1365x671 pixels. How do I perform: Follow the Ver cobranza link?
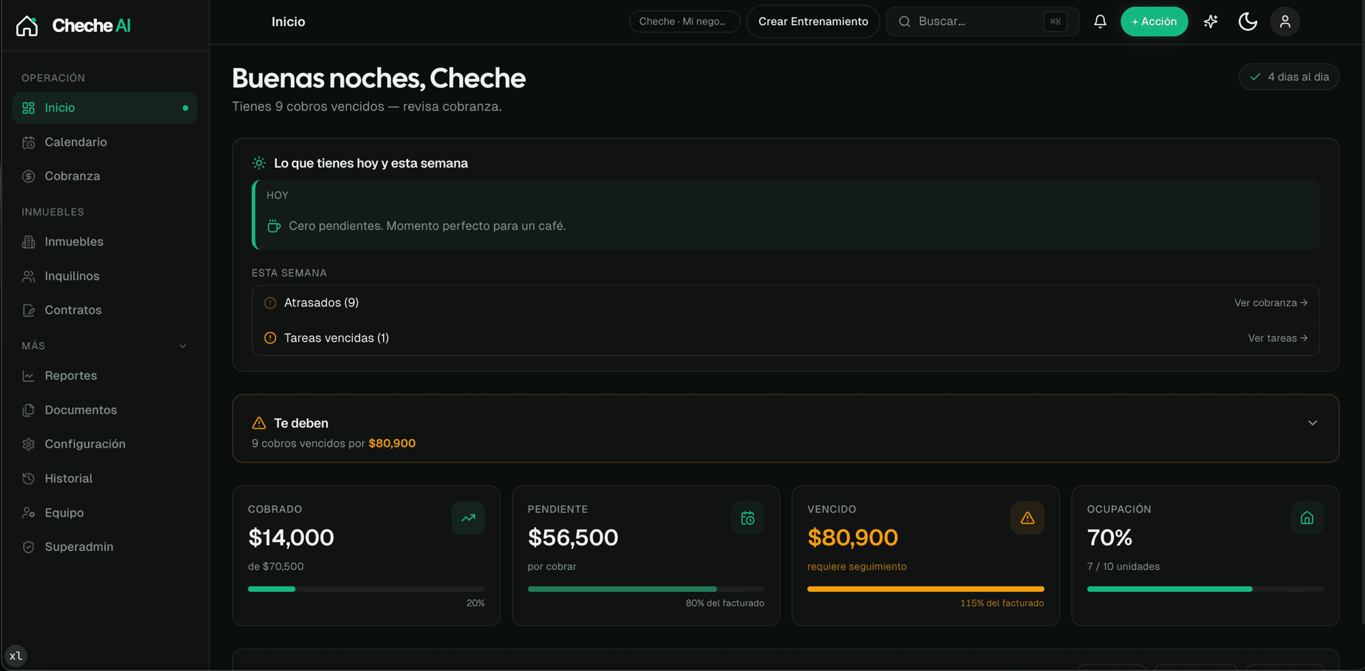1271,303
